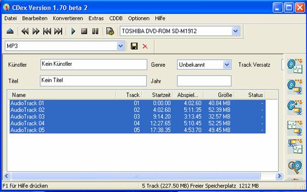The image size is (307, 192).
Task: Click the horizontal scrollbar left arrow
Action: (7, 176)
